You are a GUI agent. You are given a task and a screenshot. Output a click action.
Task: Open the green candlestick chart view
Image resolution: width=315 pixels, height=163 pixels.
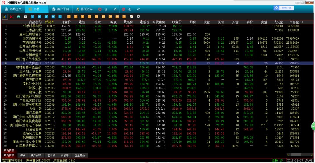point(19,17)
